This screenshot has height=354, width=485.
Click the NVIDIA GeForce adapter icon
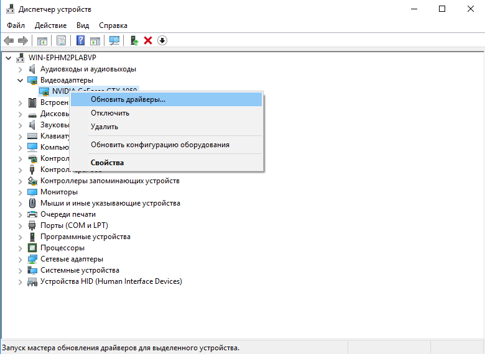[44, 91]
